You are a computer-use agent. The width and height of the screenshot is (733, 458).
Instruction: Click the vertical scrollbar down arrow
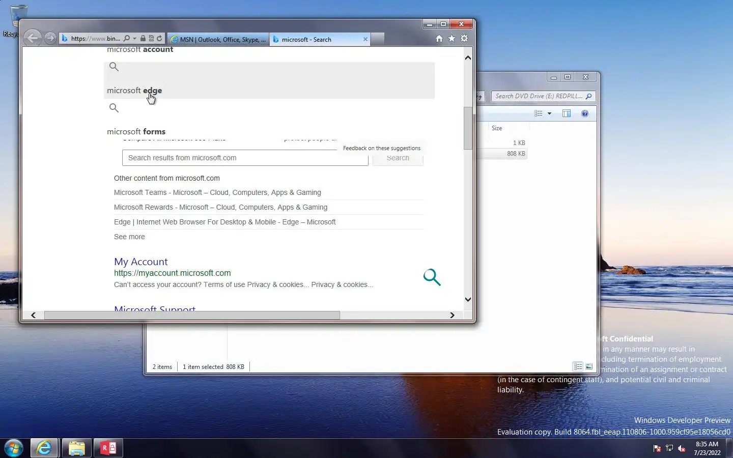pyautogui.click(x=468, y=300)
